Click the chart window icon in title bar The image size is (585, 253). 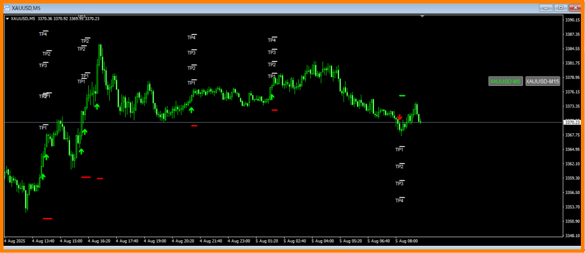click(x=6, y=8)
